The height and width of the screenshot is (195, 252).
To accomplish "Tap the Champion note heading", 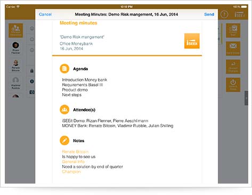I will (71, 172).
